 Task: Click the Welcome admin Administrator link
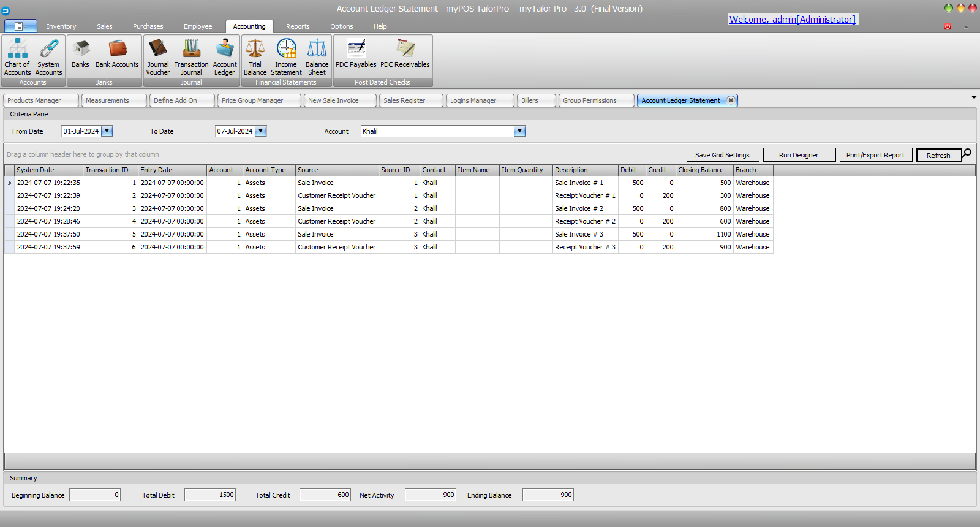coord(792,20)
